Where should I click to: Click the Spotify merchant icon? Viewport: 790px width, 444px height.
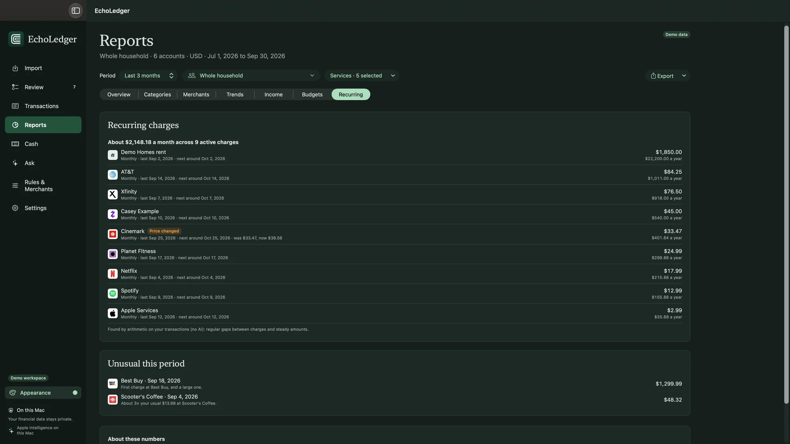tap(113, 293)
